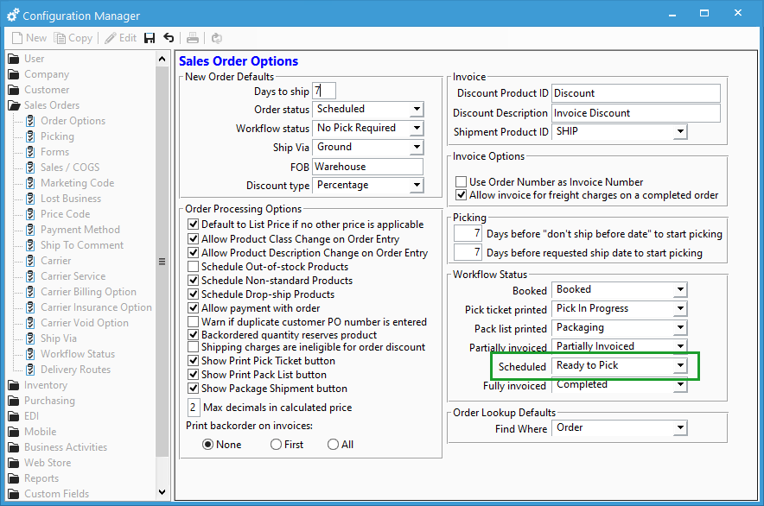Open the Custom Fields folder
This screenshot has height=506, width=764.
[x=48, y=494]
